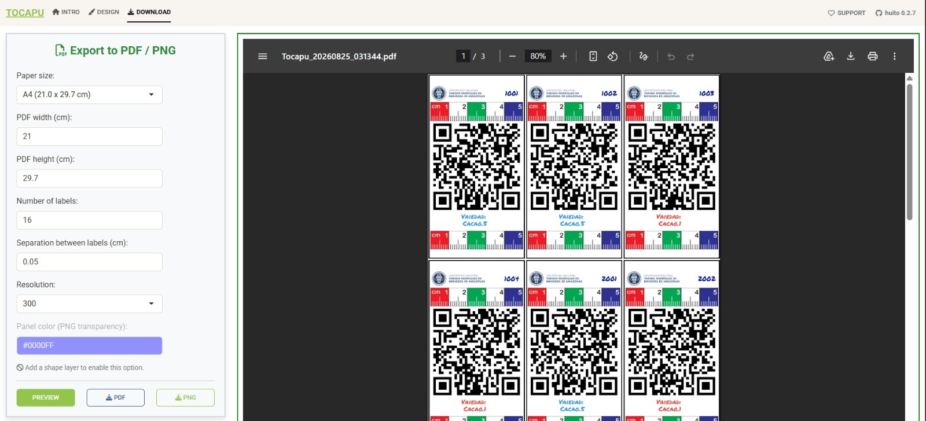Click the label numbered 2002 in preview
The height and width of the screenshot is (421, 926).
[671, 341]
